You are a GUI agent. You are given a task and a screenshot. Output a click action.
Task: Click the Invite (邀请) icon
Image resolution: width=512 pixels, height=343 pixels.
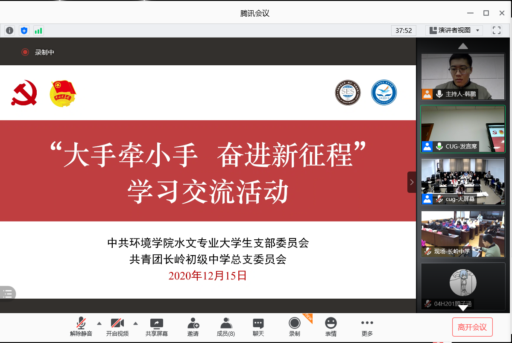tap(193, 327)
